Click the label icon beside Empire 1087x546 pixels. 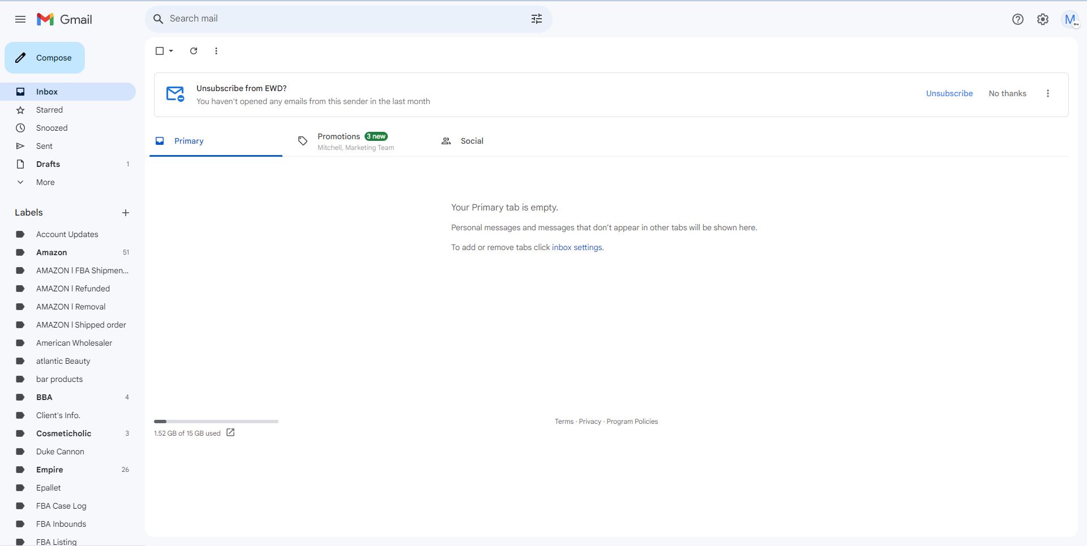(20, 470)
